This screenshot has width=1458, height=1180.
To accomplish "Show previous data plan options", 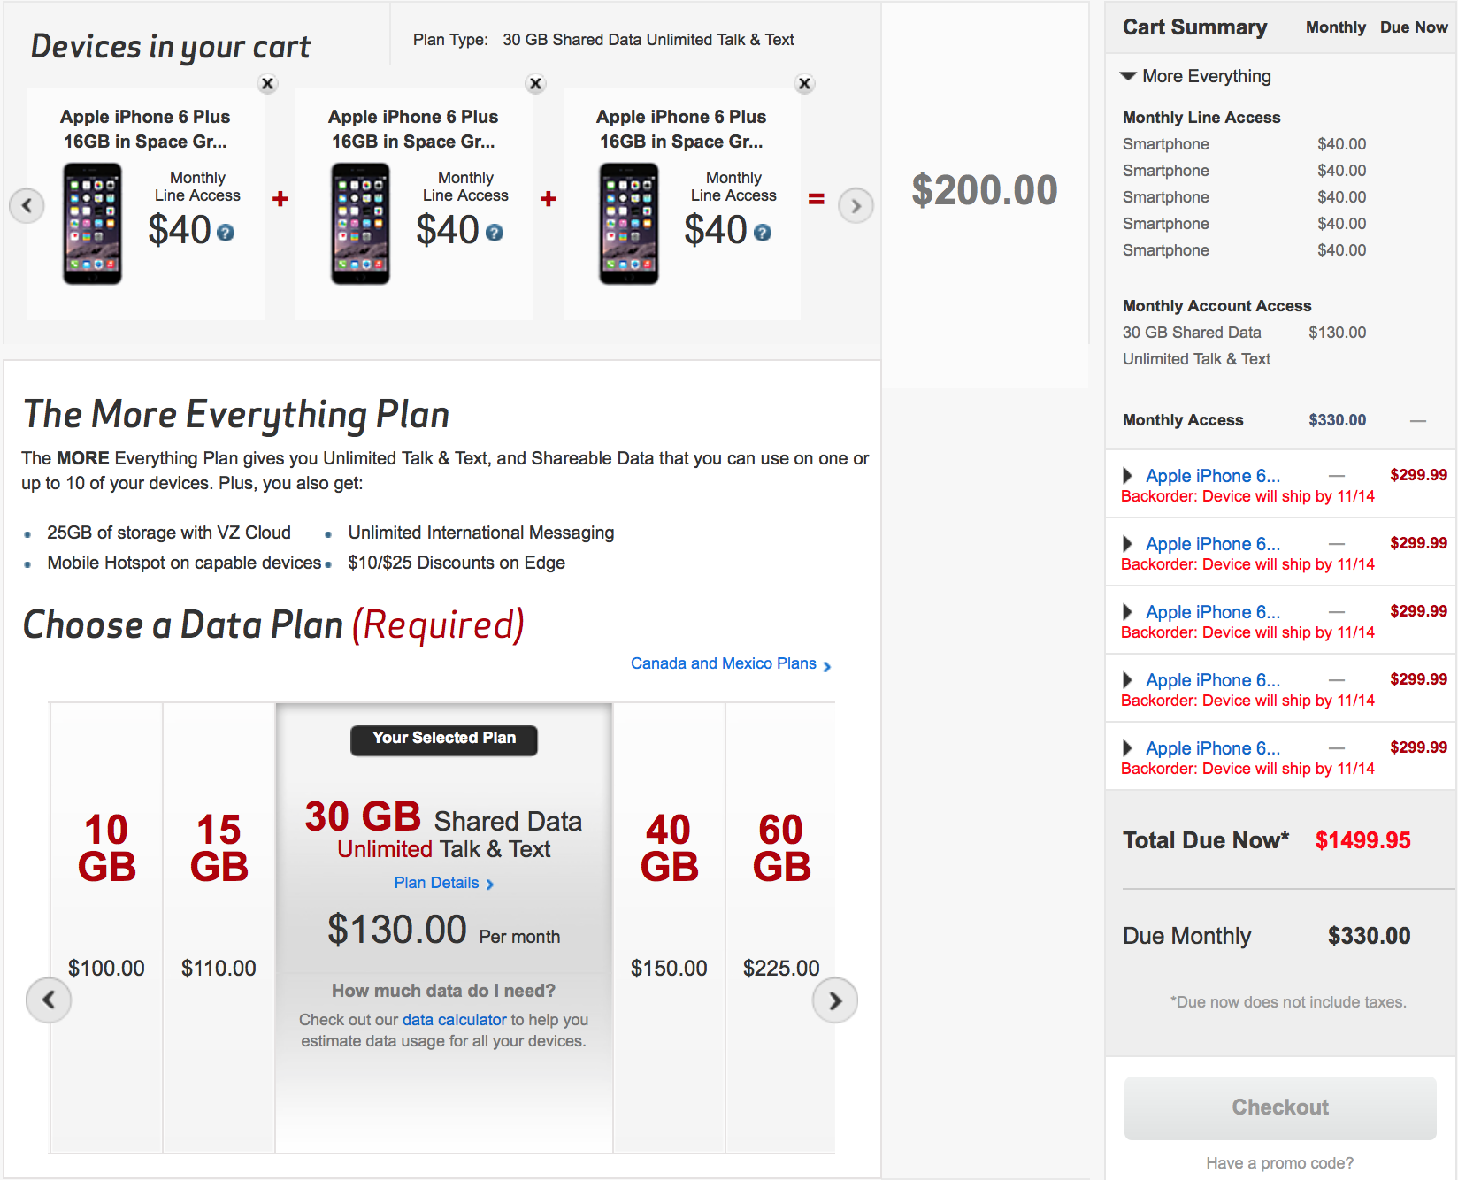I will click(49, 1000).
